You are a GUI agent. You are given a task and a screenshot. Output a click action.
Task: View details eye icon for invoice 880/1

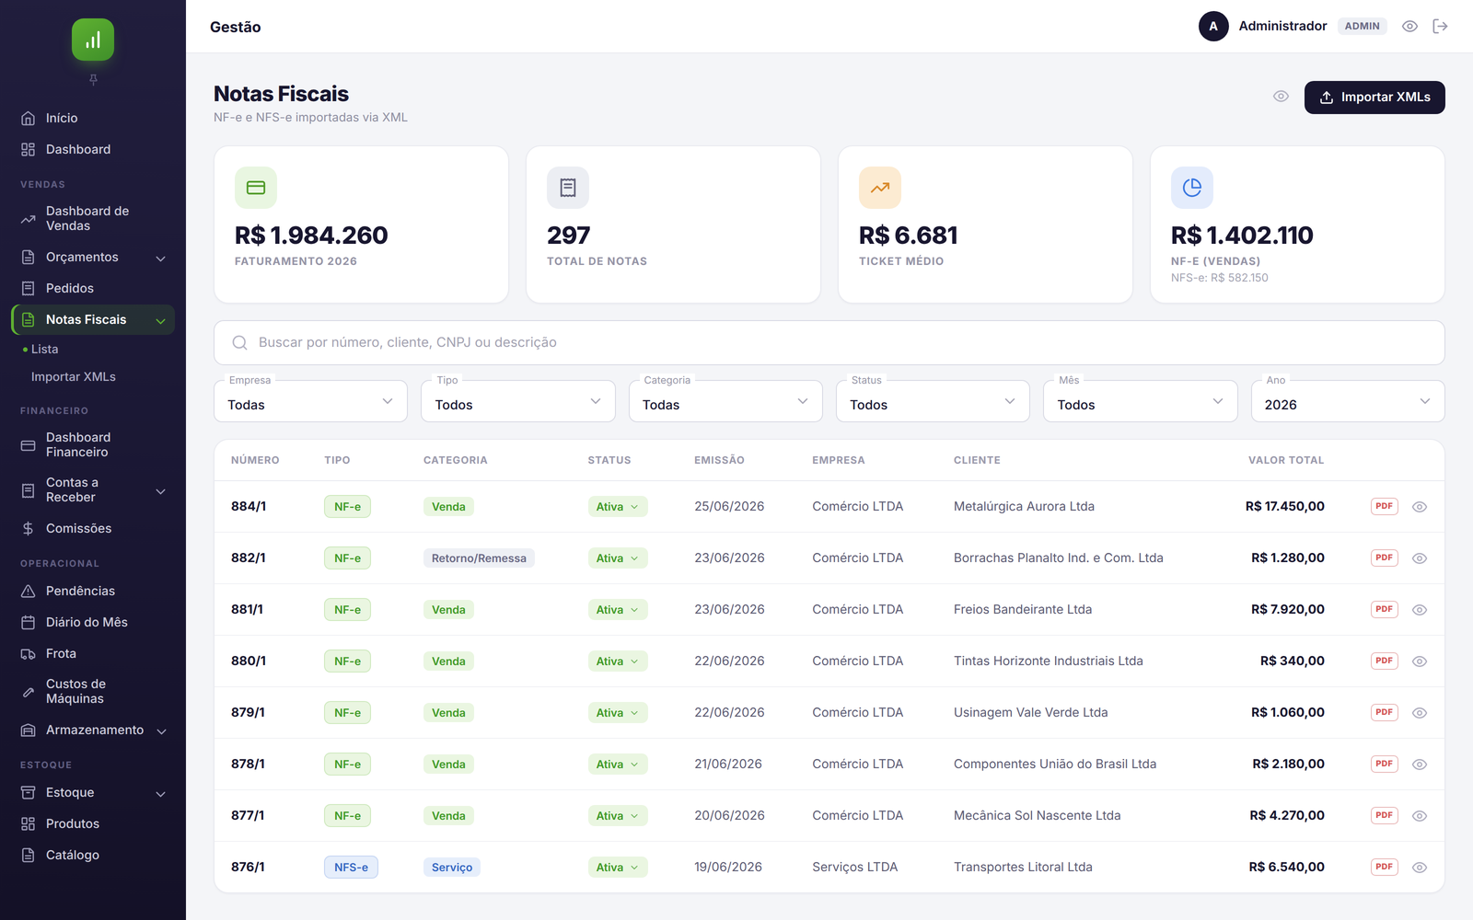click(x=1420, y=661)
